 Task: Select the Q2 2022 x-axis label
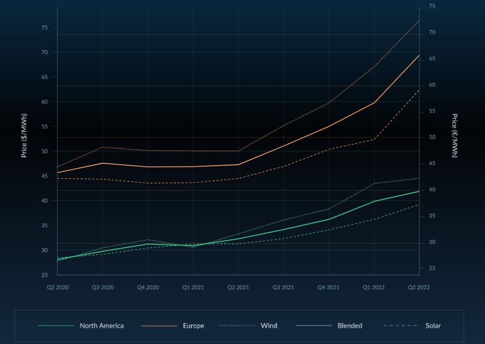click(419, 287)
